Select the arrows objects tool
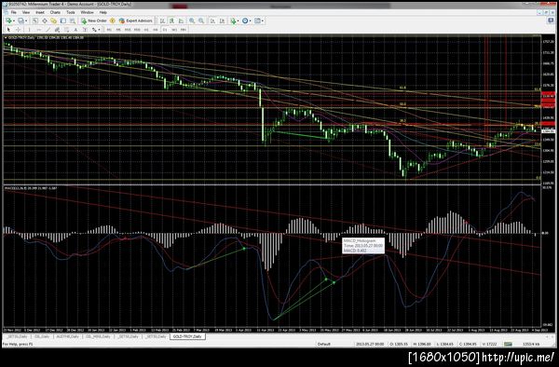The image size is (559, 367). (x=94, y=30)
